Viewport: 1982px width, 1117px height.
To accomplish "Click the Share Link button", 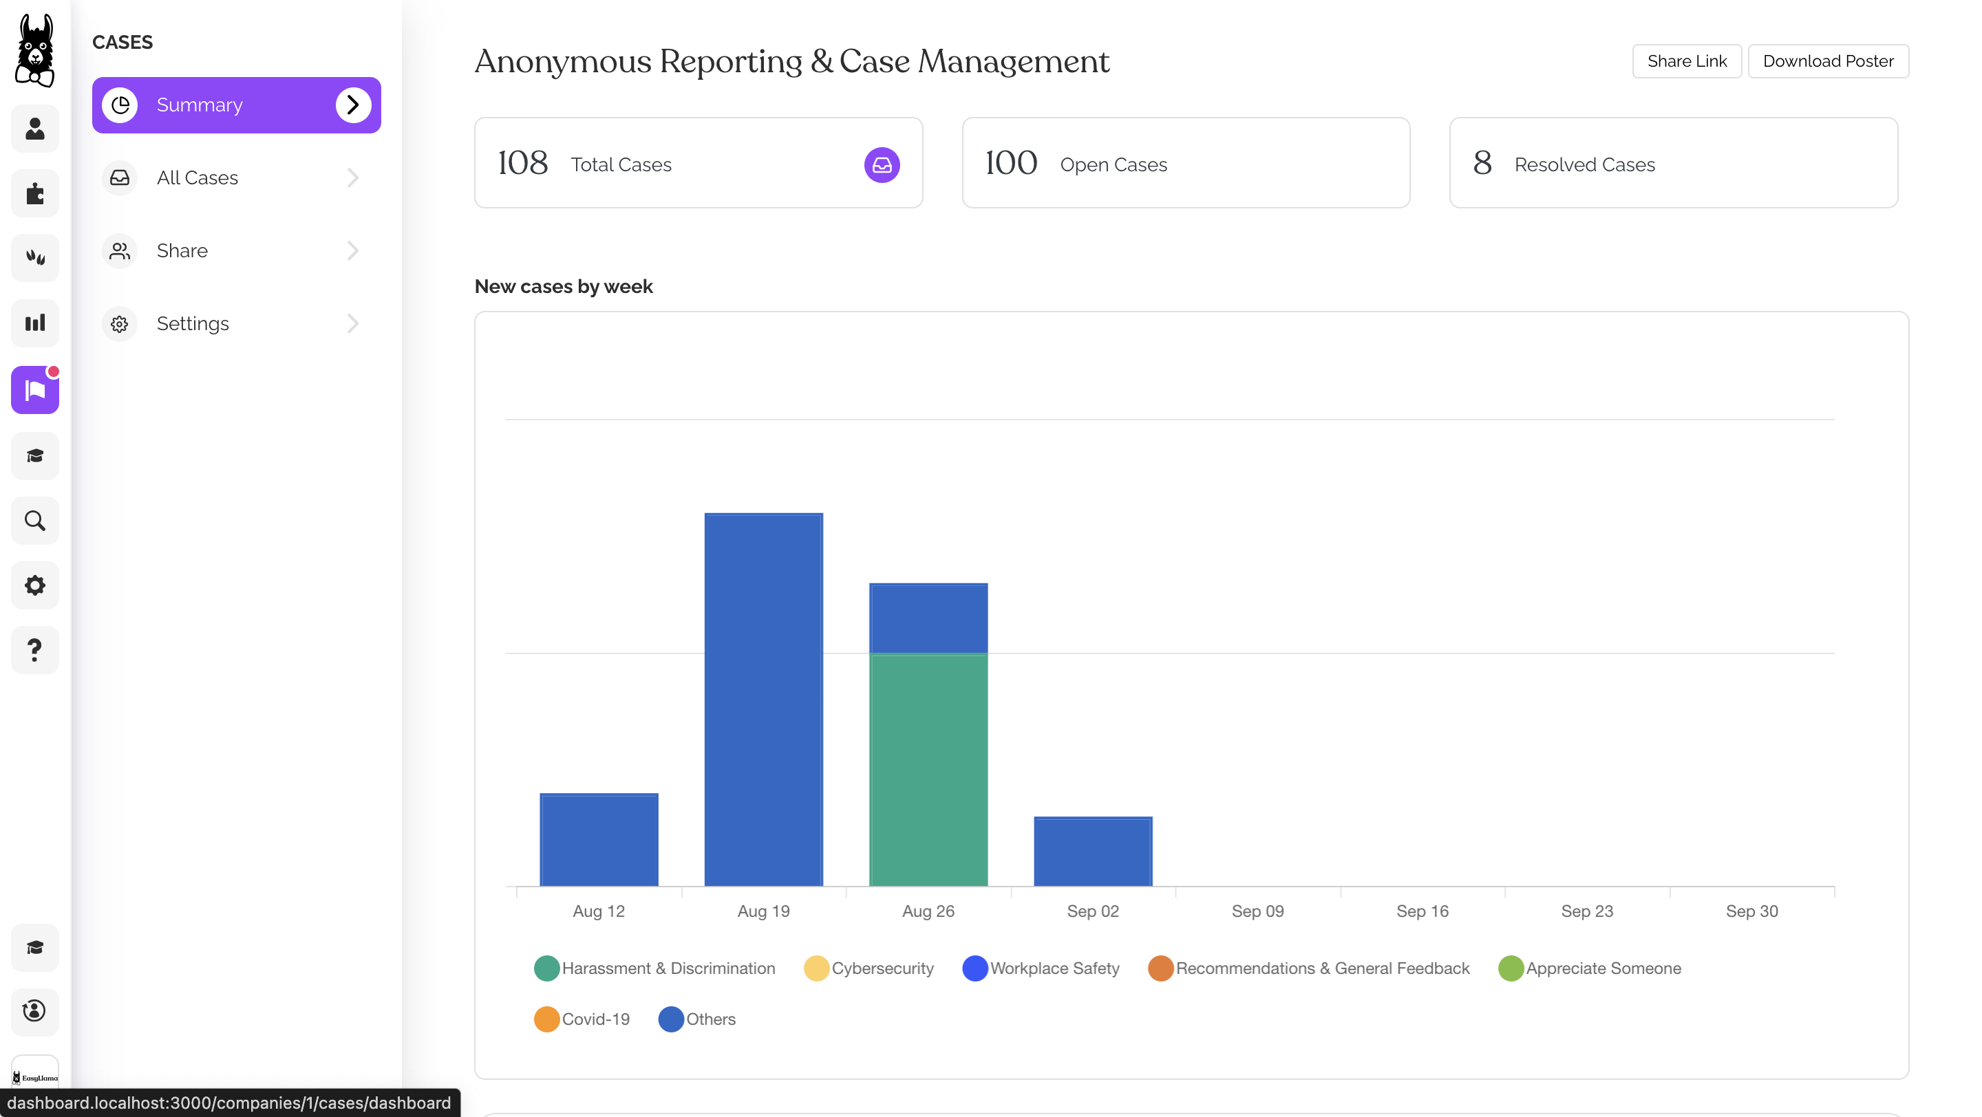I will coord(1687,61).
